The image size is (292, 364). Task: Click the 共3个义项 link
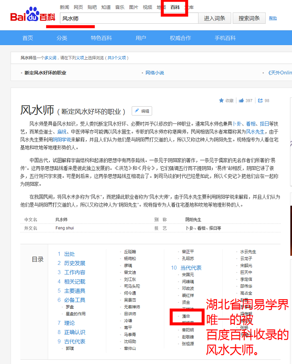(x=116, y=58)
